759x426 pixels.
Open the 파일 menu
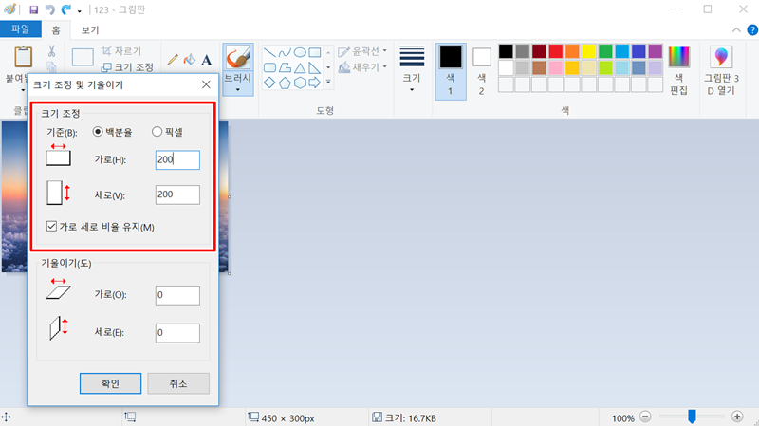pyautogui.click(x=20, y=29)
